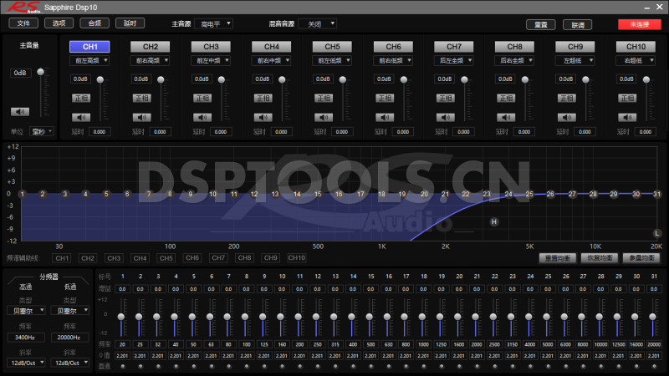Open the 主音源 source dropdown
Screen dimensions: 669x376
pyautogui.click(x=214, y=24)
